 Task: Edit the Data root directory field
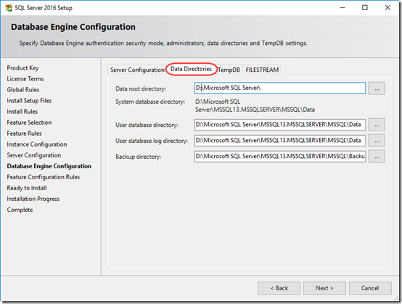(280, 88)
